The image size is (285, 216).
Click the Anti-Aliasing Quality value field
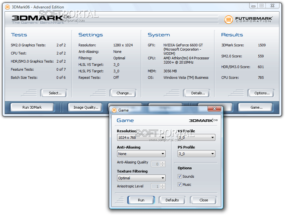pyautogui.click(x=156, y=164)
